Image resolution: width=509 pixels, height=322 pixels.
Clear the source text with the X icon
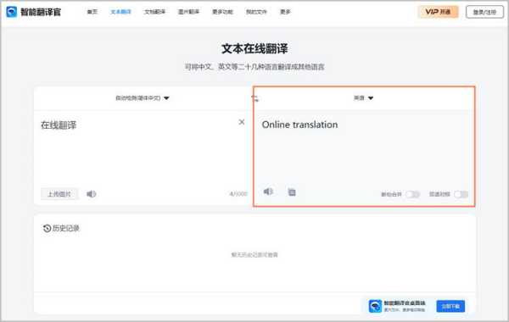click(242, 122)
